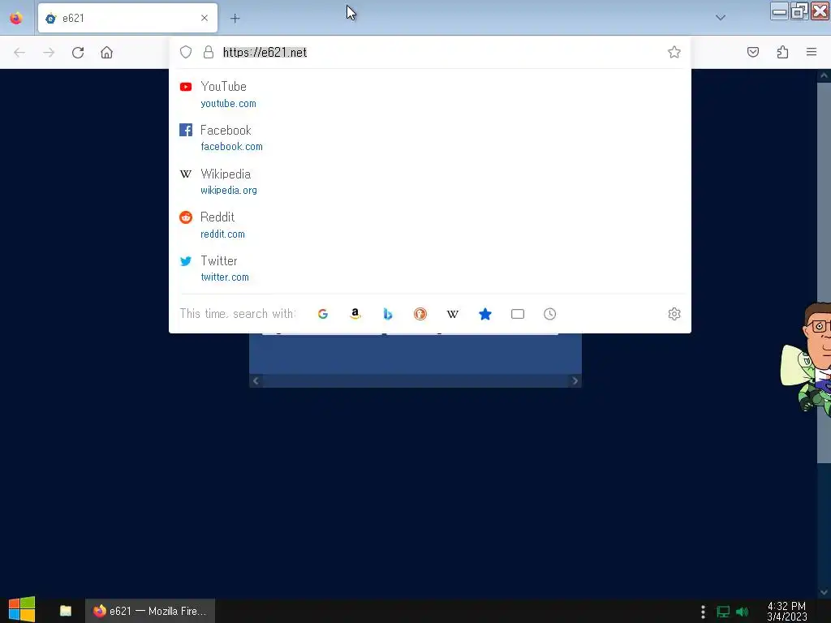Choose the Facebook suggestion
The image size is (831, 623).
coord(430,138)
